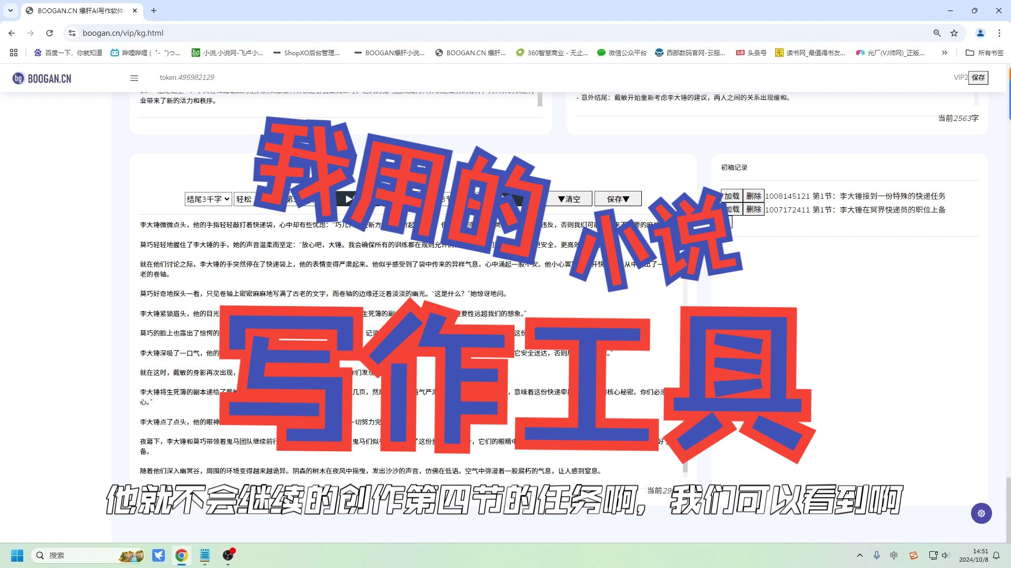Reload the current page
Screen dimensions: 1011x568
coord(49,33)
